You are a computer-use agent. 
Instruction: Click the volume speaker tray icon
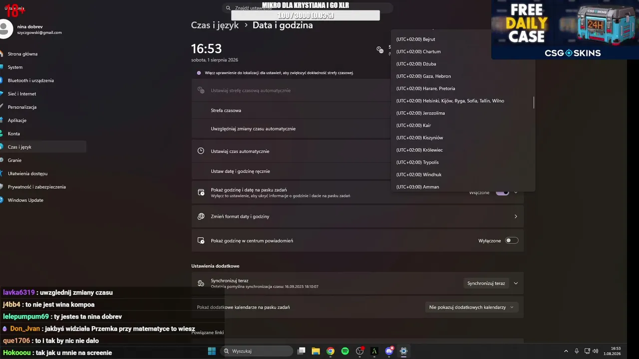595,351
